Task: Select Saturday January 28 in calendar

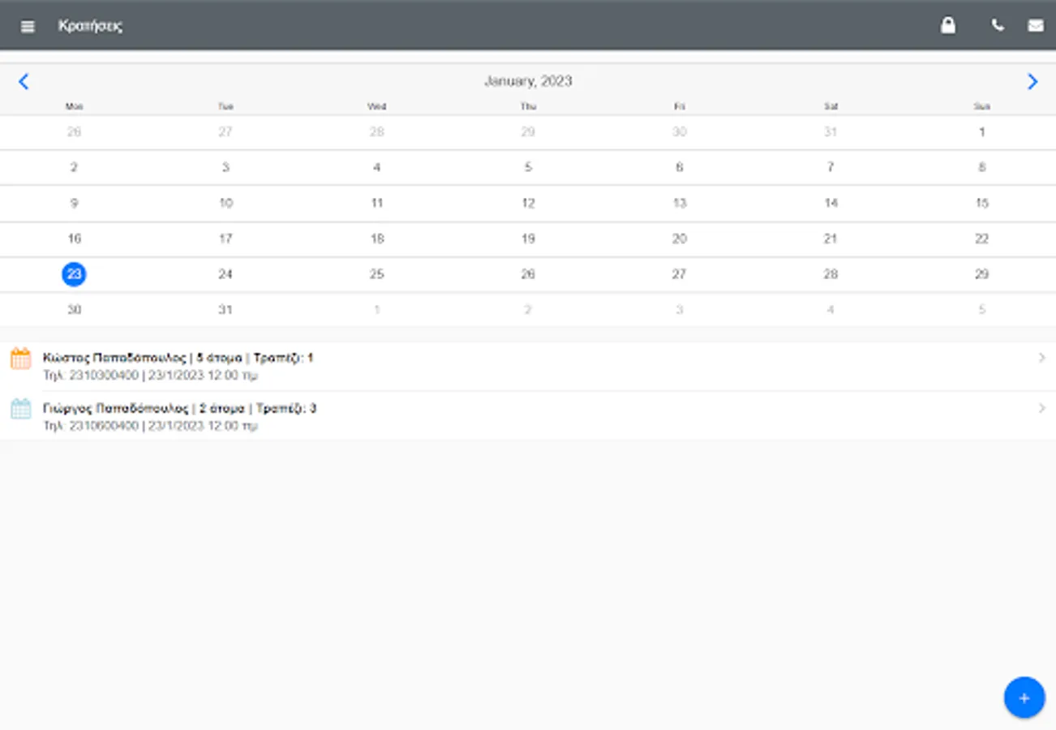Action: pos(831,274)
